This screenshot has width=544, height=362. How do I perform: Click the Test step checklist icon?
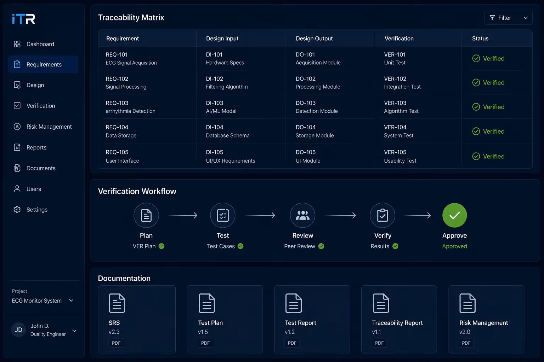[223, 215]
